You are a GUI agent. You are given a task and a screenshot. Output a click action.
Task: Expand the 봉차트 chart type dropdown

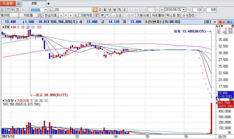click(9, 15)
